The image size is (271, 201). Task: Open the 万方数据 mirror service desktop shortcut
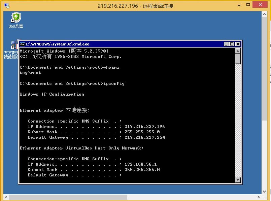11,50
